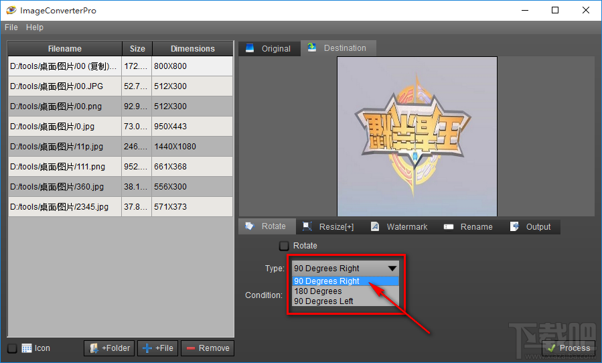Enable the Rotate checkbox

(284, 246)
